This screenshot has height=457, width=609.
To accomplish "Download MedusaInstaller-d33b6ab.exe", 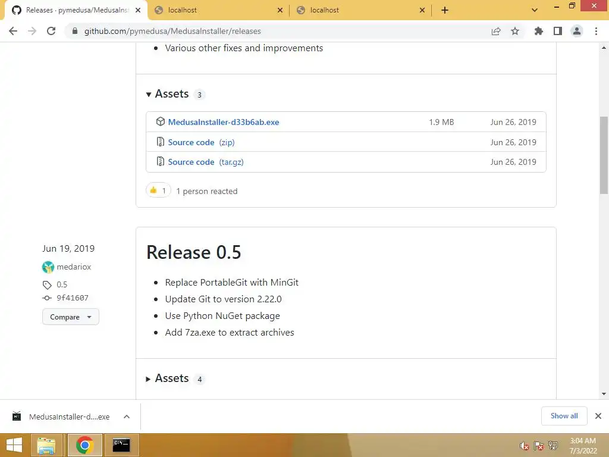I will [224, 122].
